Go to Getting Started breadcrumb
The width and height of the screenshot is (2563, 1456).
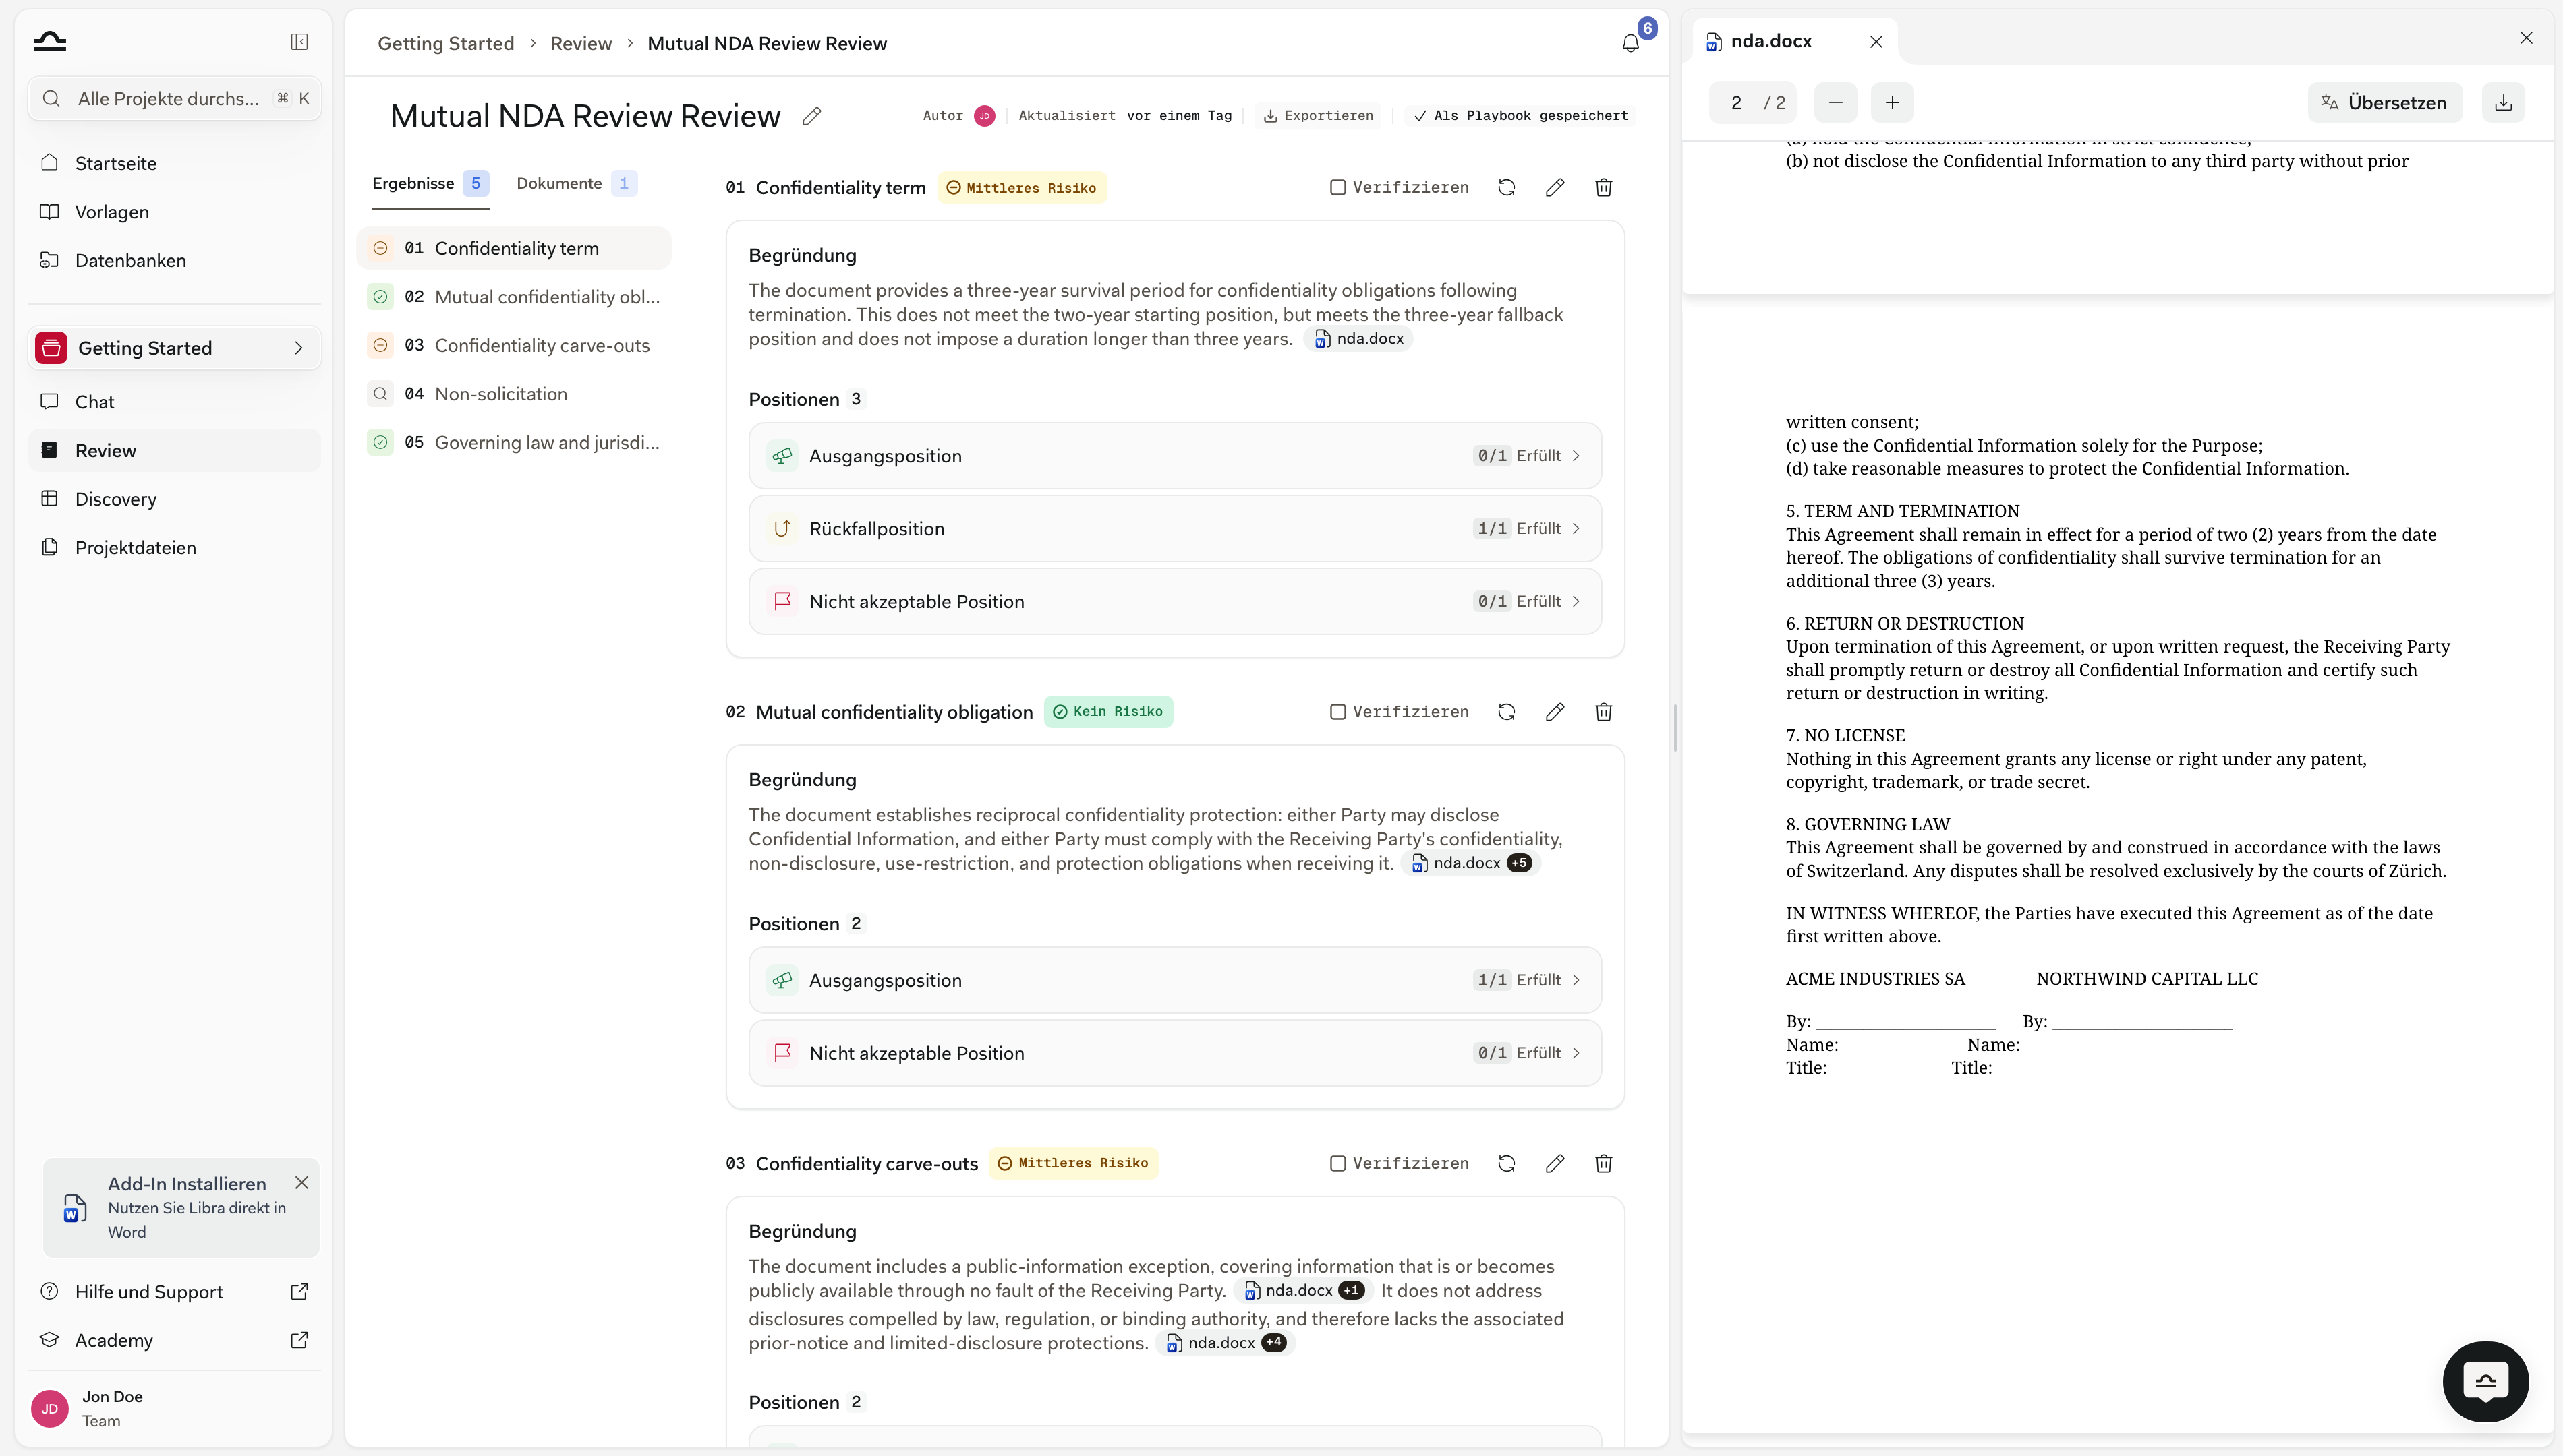click(x=447, y=43)
